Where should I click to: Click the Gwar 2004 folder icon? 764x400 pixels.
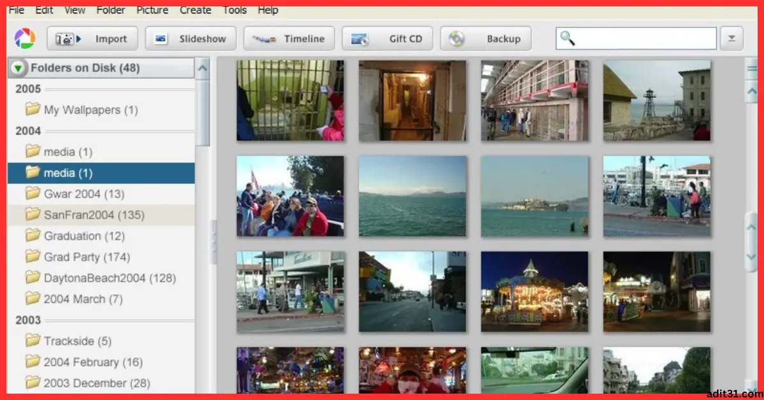[32, 194]
